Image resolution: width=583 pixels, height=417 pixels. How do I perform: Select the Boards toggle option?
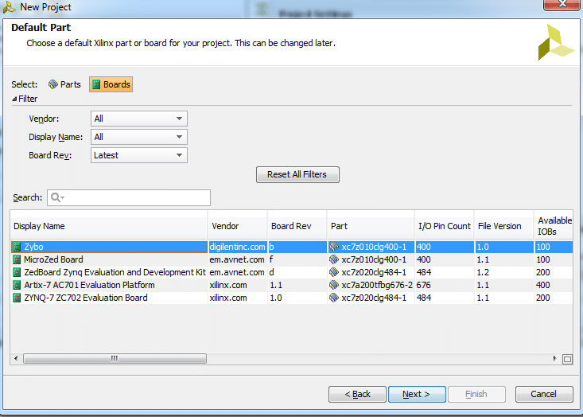click(x=111, y=84)
